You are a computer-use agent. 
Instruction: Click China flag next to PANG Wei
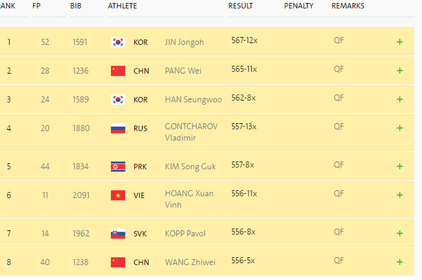pos(118,71)
